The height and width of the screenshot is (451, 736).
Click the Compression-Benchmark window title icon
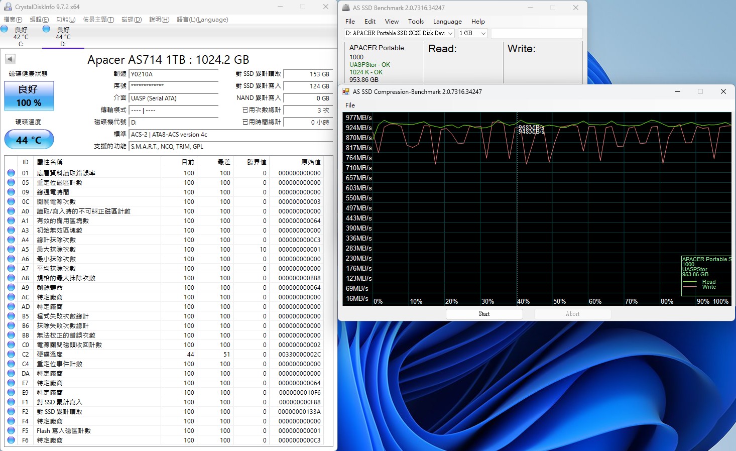pyautogui.click(x=346, y=91)
